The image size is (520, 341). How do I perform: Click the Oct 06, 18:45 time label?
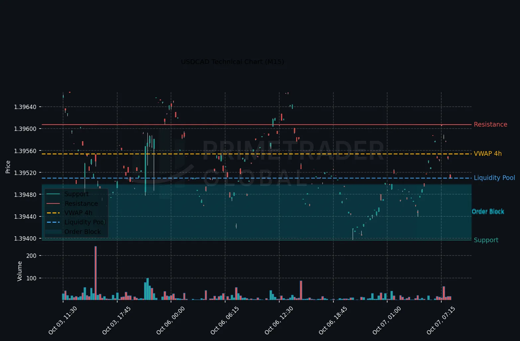[x=333, y=320]
